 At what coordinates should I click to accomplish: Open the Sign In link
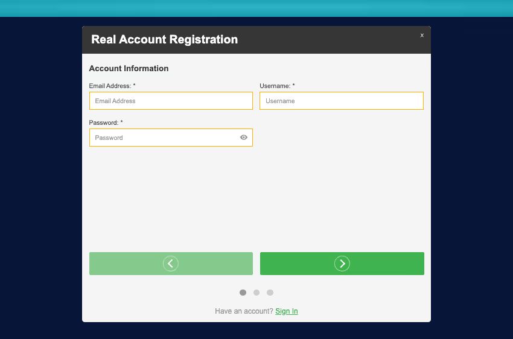[x=287, y=311]
